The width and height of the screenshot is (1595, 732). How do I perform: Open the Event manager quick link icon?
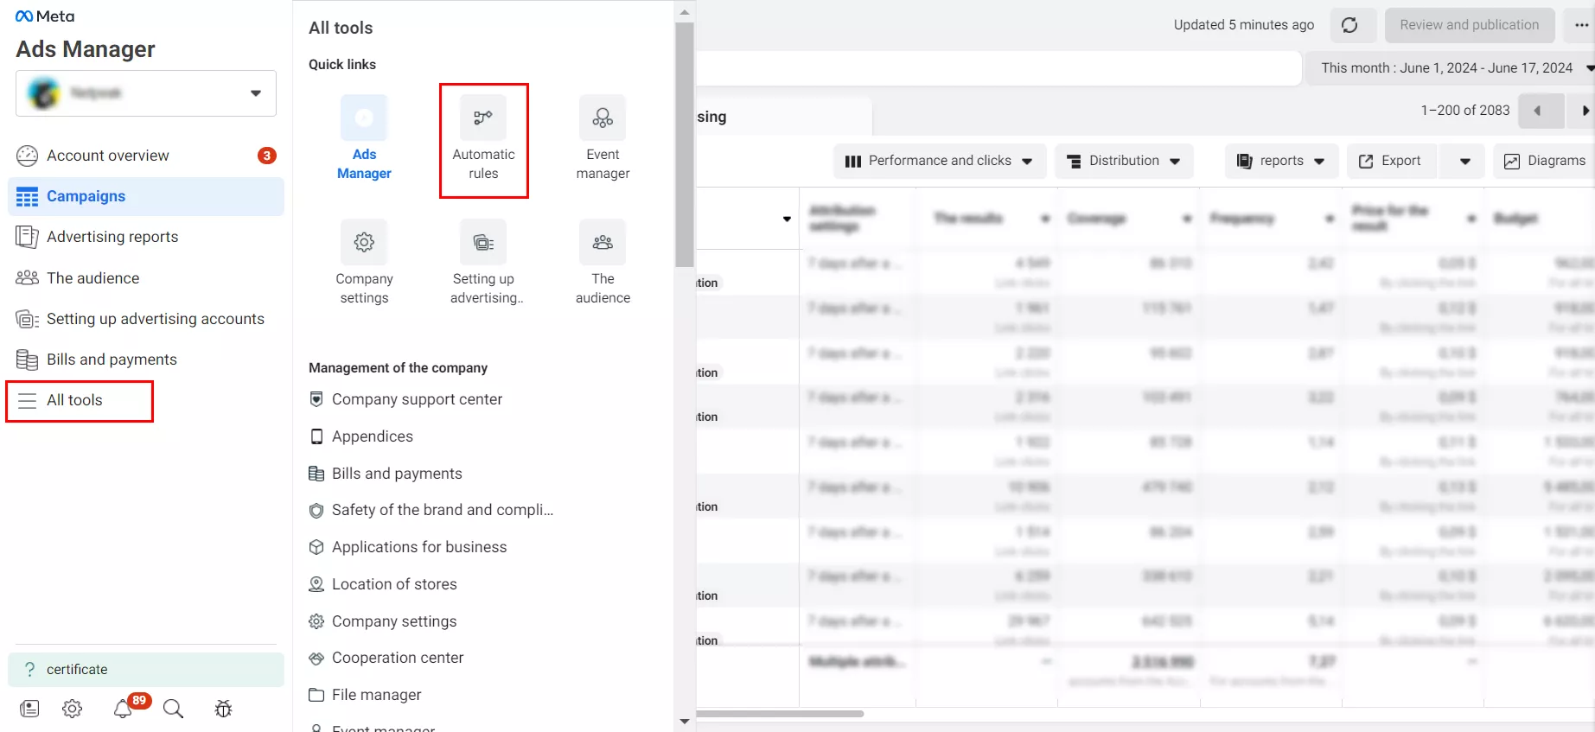coord(603,118)
